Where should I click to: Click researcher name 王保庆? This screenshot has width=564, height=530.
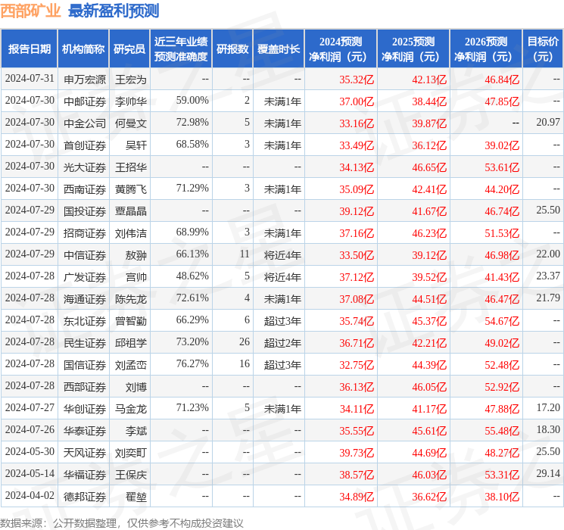click(x=131, y=475)
